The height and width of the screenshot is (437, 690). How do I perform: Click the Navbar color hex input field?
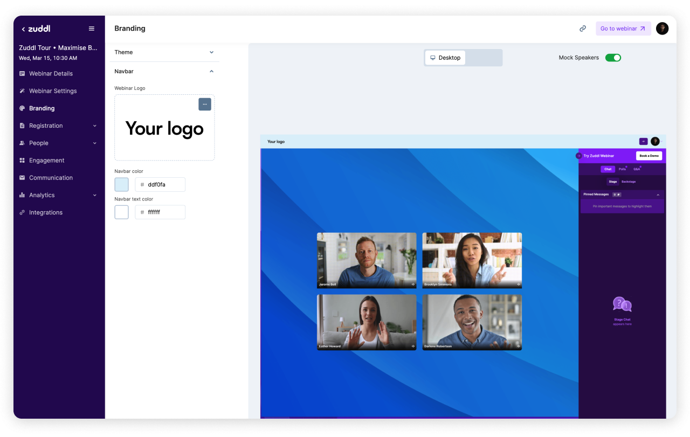tap(160, 184)
